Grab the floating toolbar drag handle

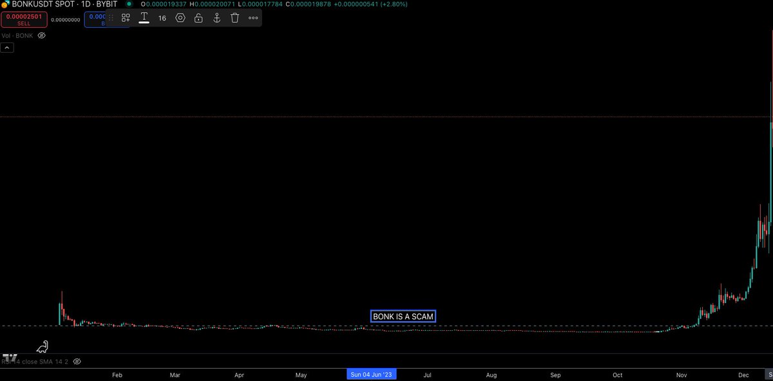point(111,18)
